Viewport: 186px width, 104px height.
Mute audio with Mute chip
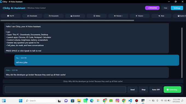[x=161, y=16]
